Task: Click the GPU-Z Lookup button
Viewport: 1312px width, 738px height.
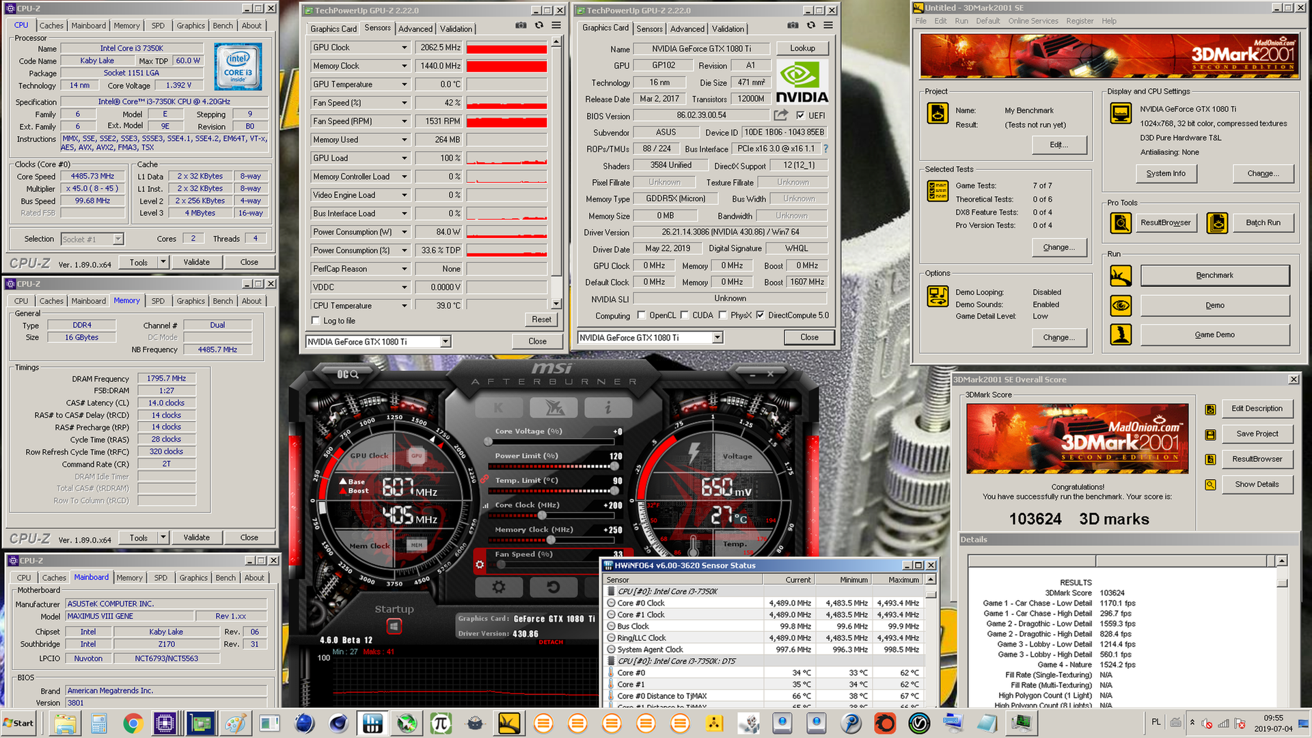Action: (802, 49)
